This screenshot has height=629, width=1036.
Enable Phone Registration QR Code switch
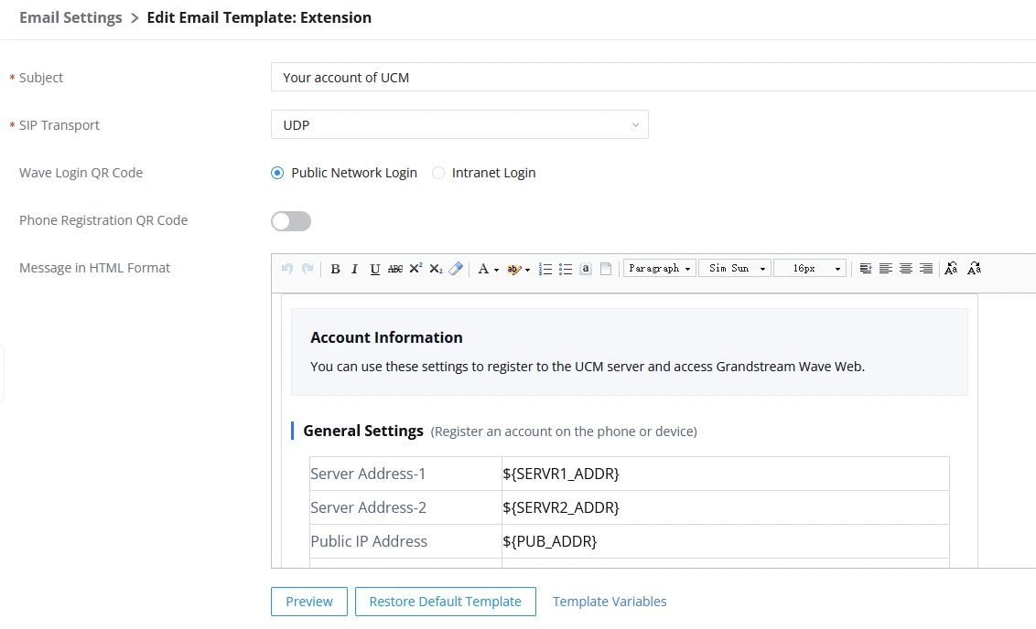(x=291, y=221)
